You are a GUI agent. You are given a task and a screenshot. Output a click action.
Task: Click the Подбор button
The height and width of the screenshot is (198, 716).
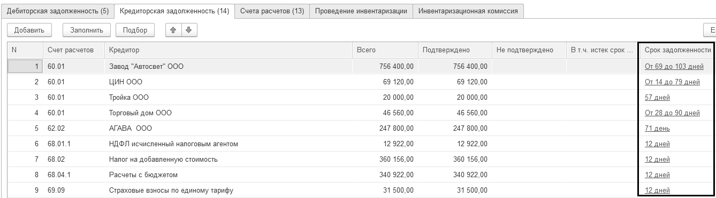(135, 30)
